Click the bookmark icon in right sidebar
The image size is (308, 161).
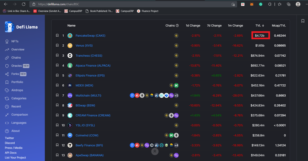pos(303,21)
